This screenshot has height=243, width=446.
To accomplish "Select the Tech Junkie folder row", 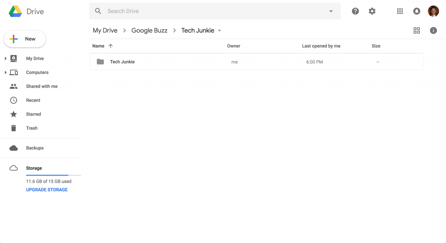I will pyautogui.click(x=256, y=62).
